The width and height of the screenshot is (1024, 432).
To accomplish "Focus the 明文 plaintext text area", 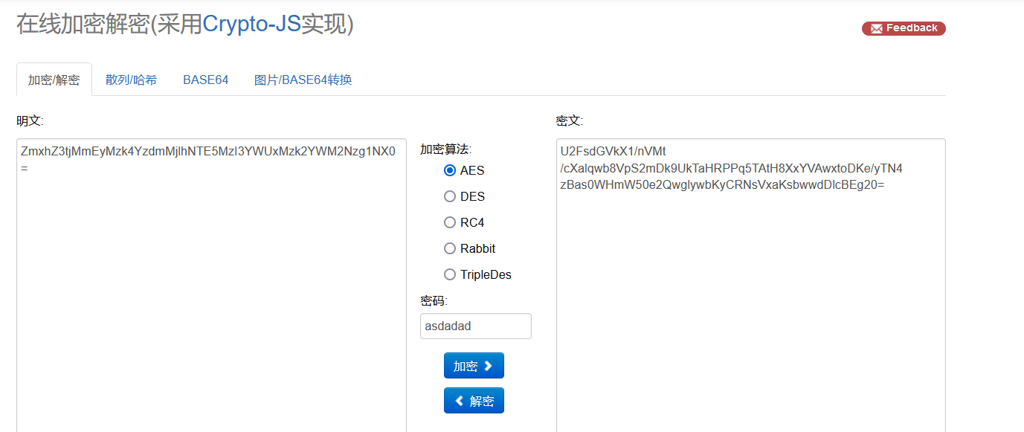I will [x=211, y=297].
